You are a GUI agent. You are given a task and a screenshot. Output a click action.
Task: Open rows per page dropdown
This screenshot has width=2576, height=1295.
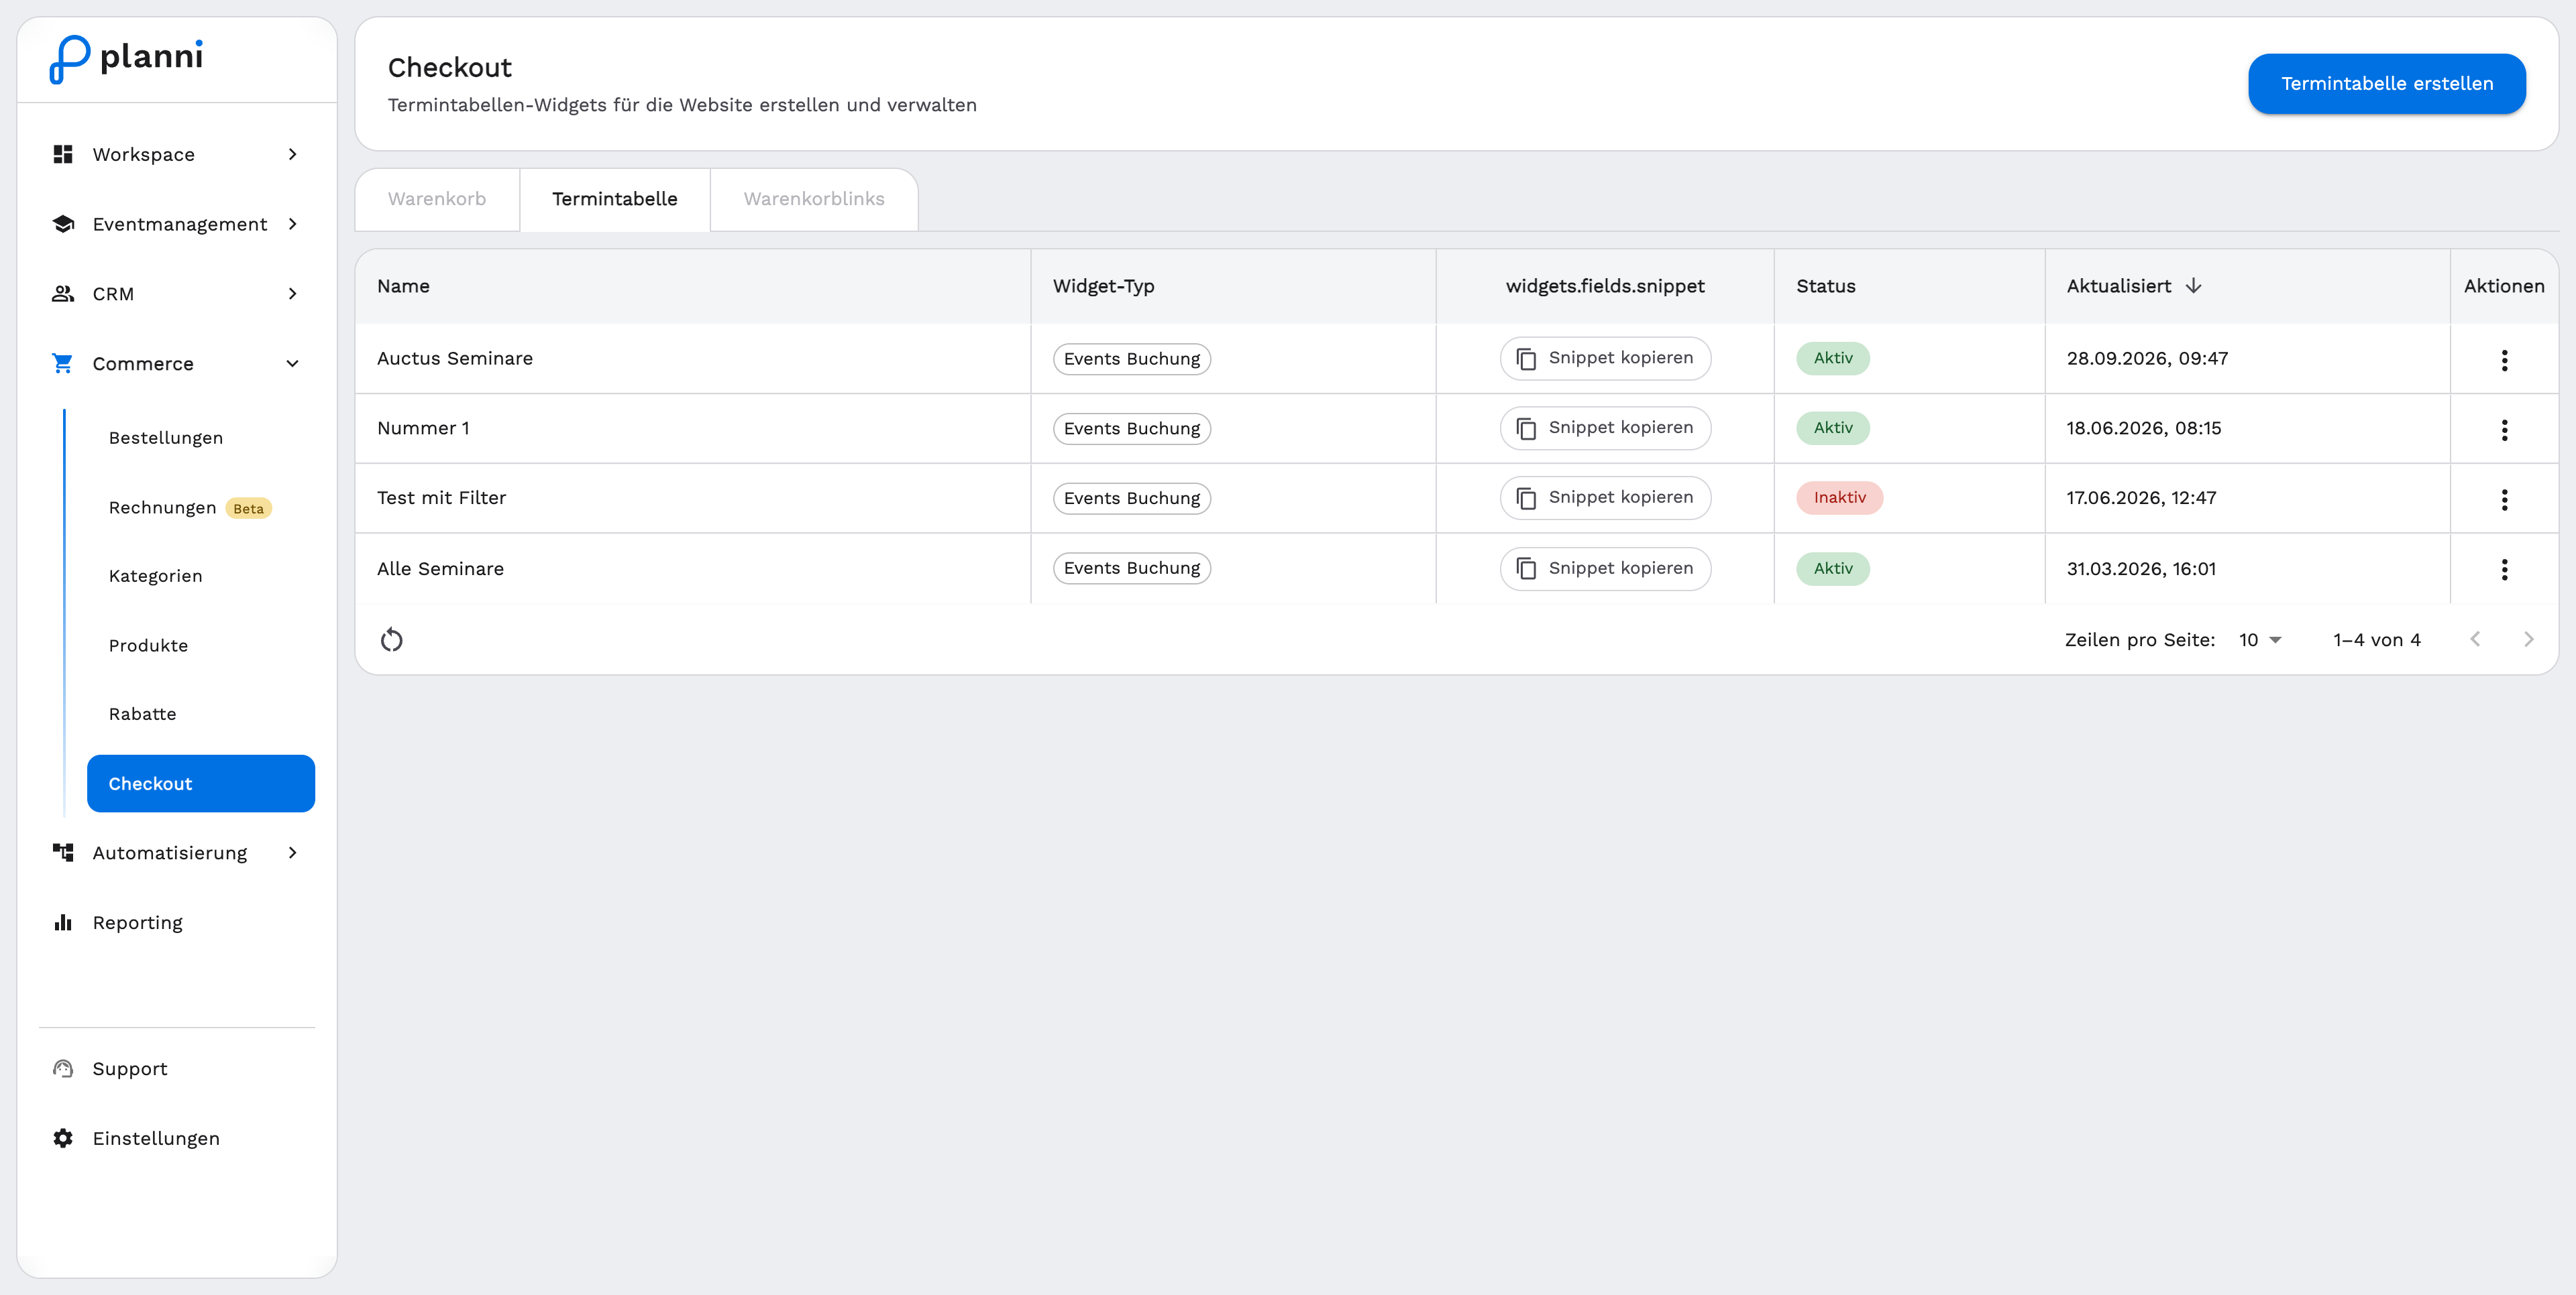coord(2260,639)
